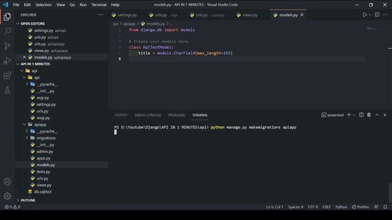
Task: Open the notifications bell in status bar
Action: coord(385,207)
